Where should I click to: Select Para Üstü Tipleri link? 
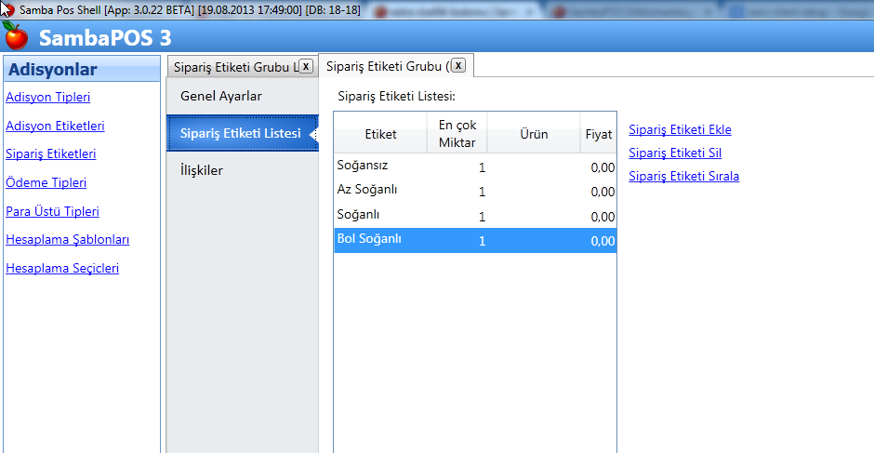[x=52, y=211]
